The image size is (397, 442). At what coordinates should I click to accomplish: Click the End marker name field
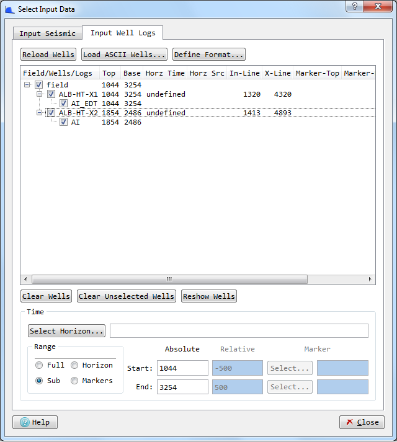pos(342,387)
